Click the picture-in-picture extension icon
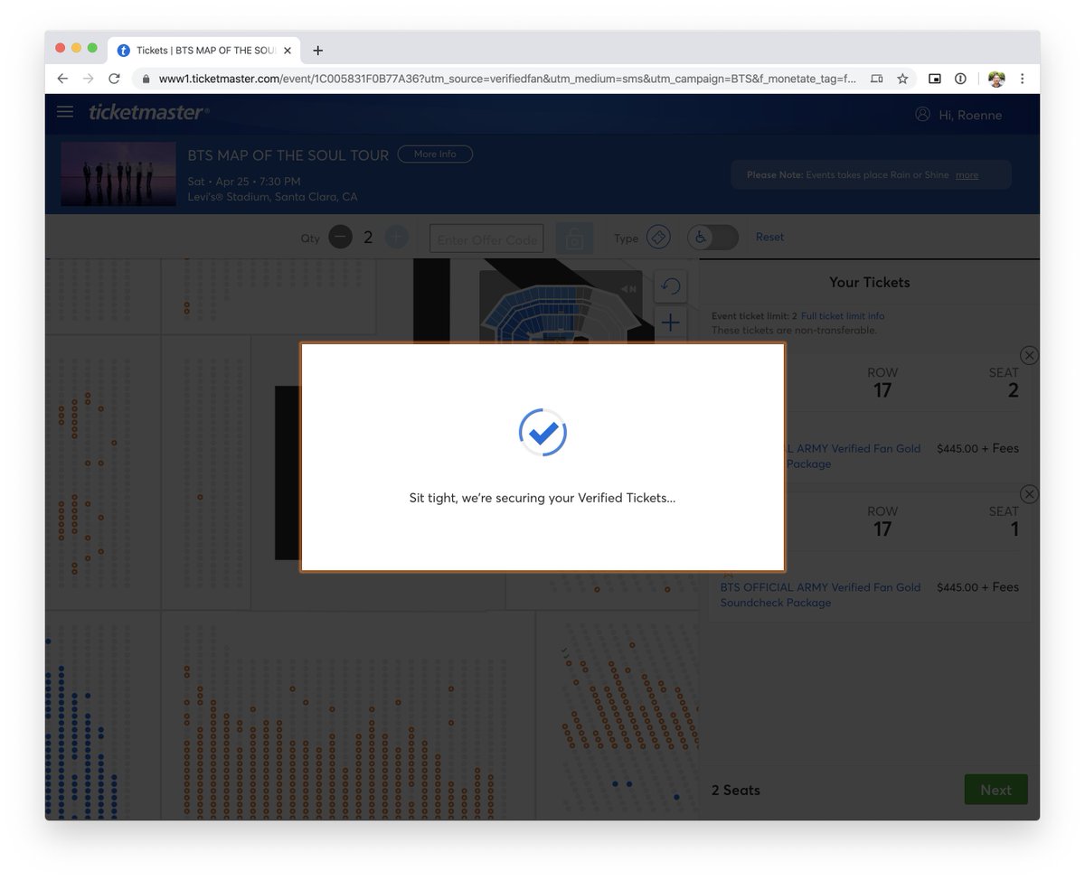 tap(935, 79)
